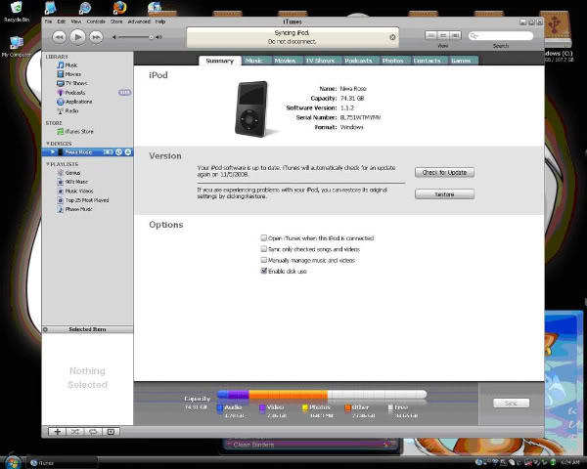587x469 pixels.
Task: Open the Windows Start button
Action: pos(13,462)
